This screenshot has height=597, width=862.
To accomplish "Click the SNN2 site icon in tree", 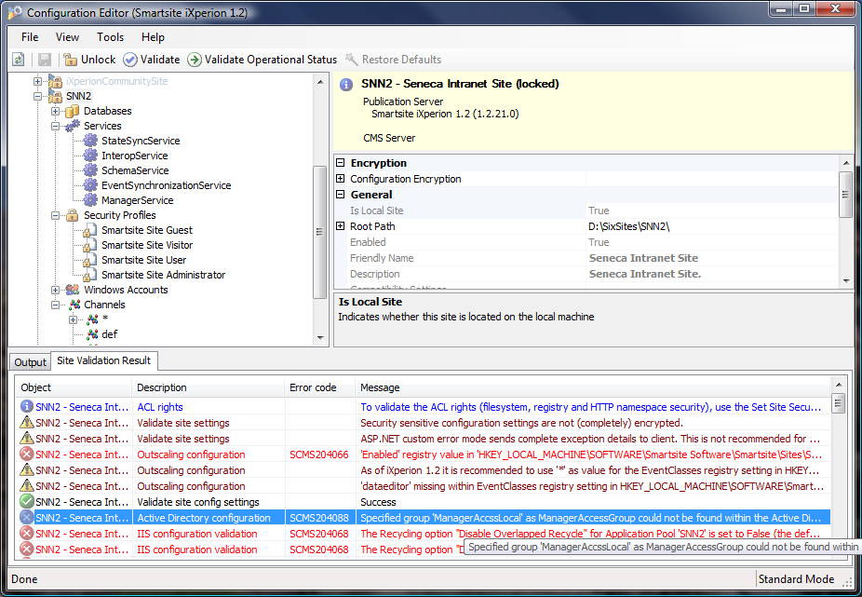I will 55,96.
